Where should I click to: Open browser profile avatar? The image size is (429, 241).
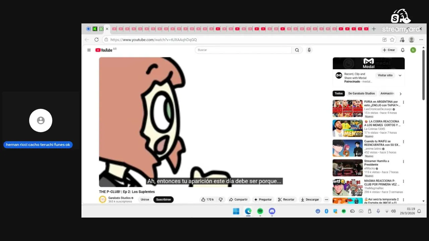(x=412, y=39)
